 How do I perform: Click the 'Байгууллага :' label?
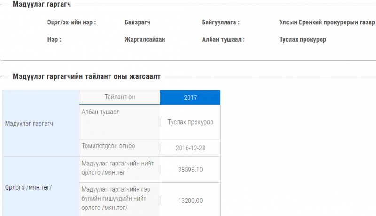point(220,22)
